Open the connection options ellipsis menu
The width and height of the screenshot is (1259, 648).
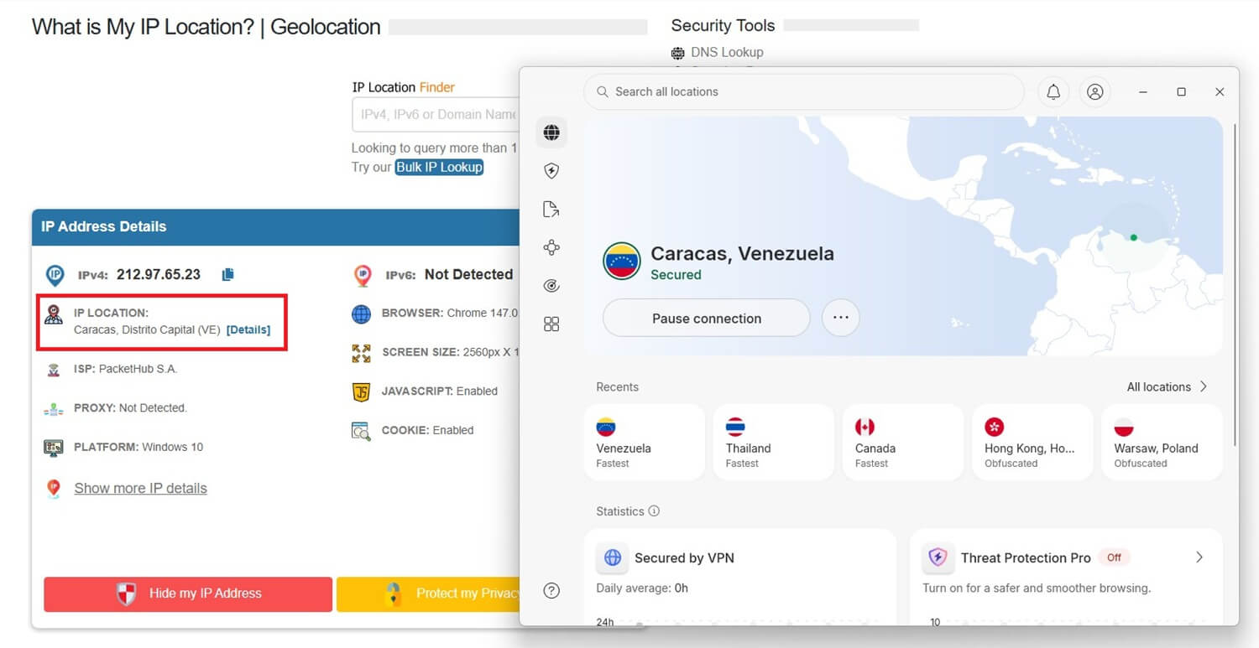click(841, 317)
